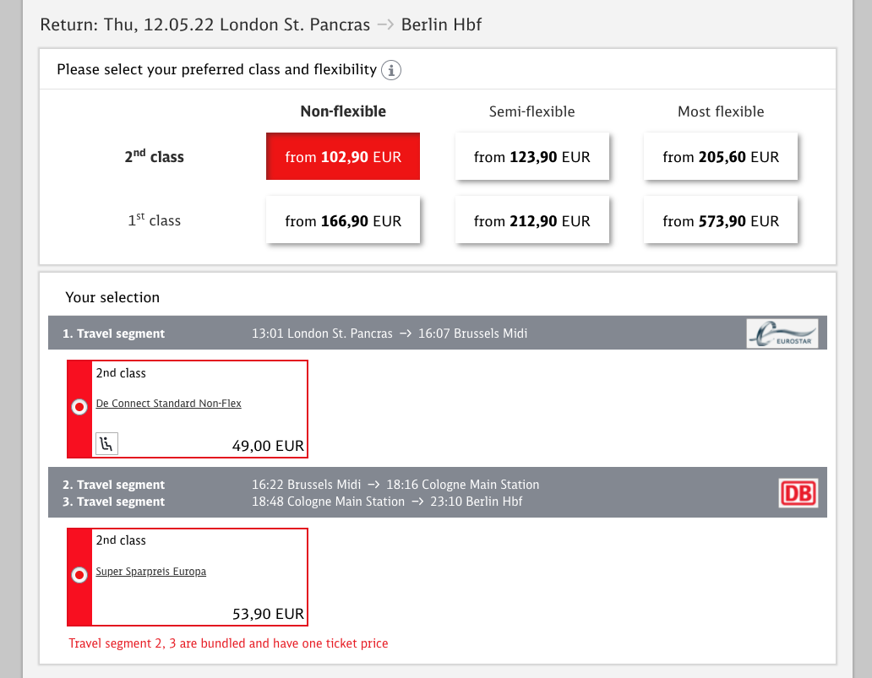Choose 2nd class Semi-flexible from 123,90 EUR
872x678 pixels.
tap(531, 157)
